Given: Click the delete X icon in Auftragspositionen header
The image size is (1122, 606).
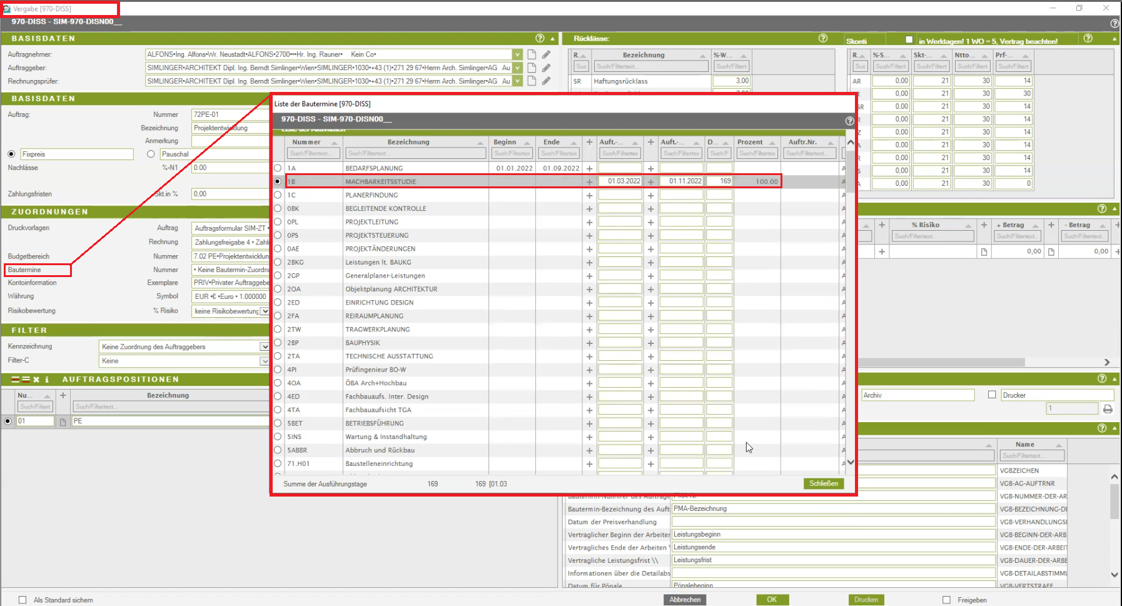Looking at the screenshot, I should coord(36,380).
